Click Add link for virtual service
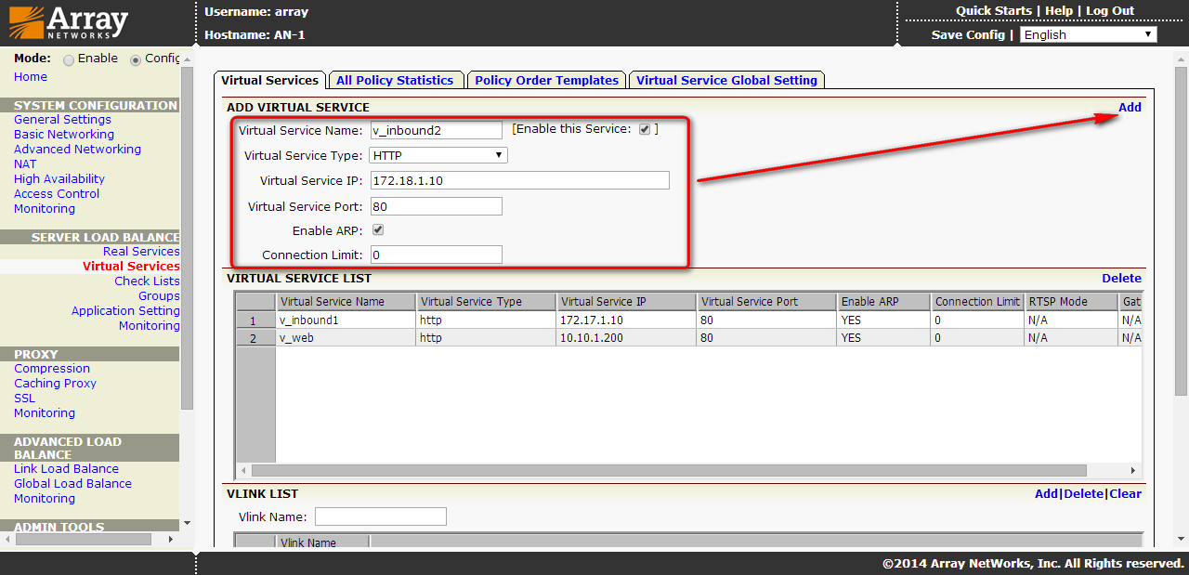The width and height of the screenshot is (1189, 575). coord(1130,108)
